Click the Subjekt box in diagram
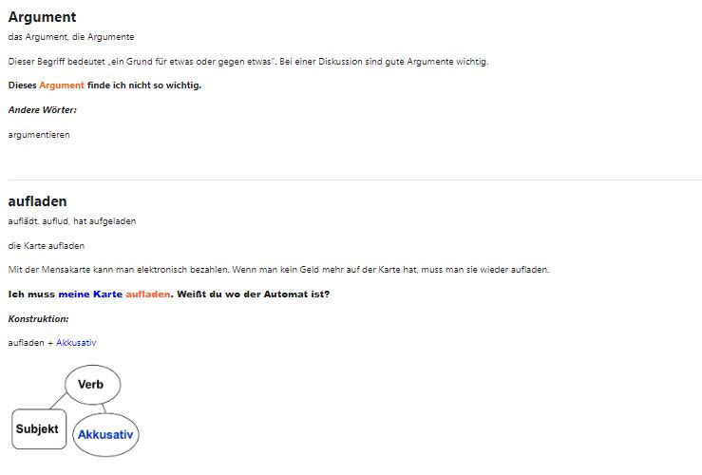 37,429
